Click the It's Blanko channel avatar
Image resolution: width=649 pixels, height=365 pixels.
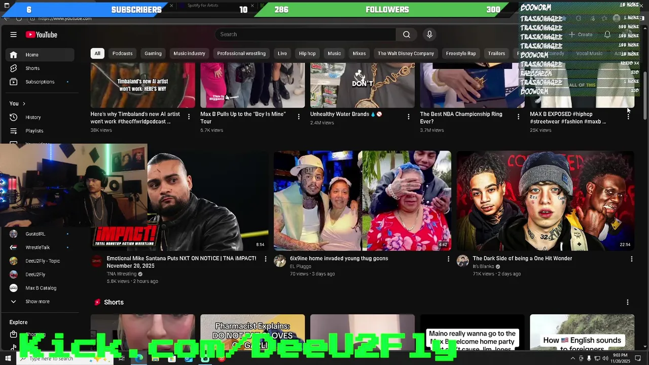(x=463, y=261)
